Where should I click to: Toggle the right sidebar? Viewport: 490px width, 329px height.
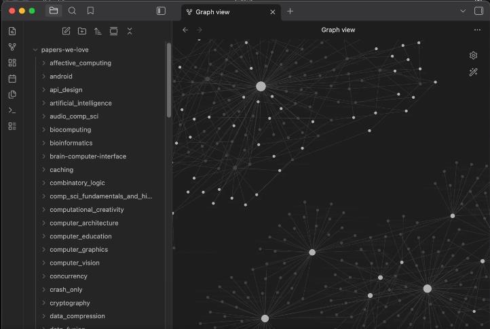[479, 11]
